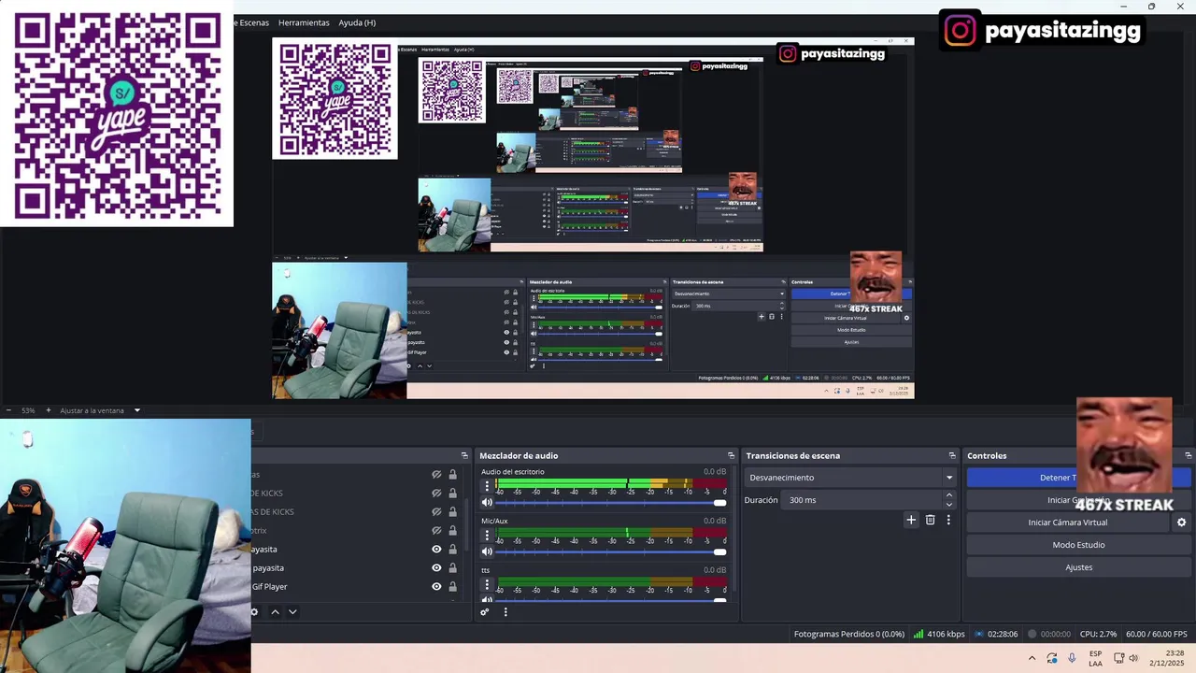Click the green bitrate bars icon
Image resolution: width=1196 pixels, height=673 pixels.
click(x=918, y=634)
